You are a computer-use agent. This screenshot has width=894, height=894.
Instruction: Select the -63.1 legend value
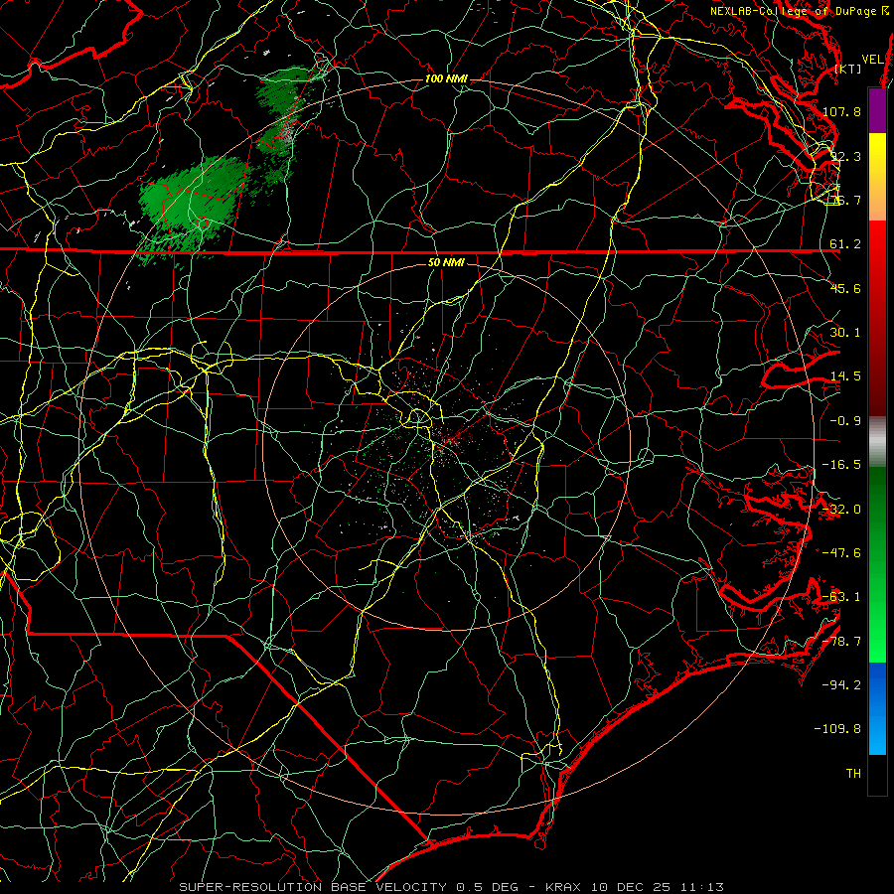[842, 597]
